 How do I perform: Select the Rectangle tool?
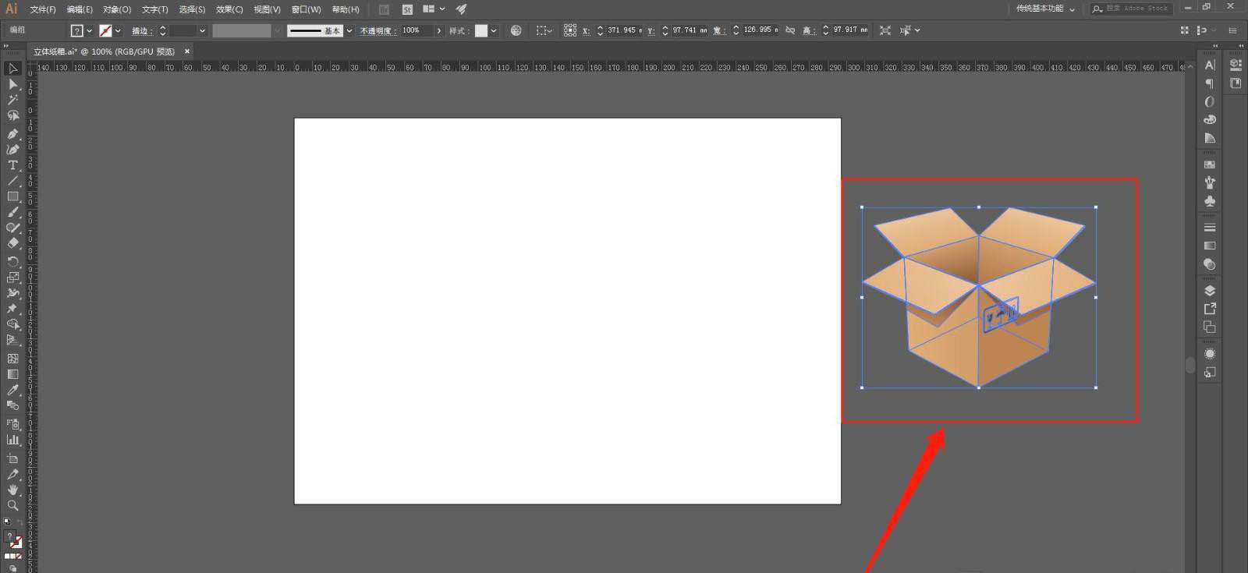[x=12, y=196]
